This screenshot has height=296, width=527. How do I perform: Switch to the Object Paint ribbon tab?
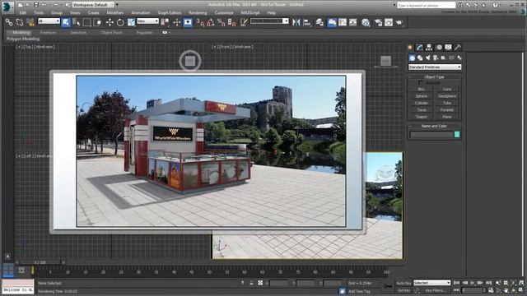tap(112, 33)
